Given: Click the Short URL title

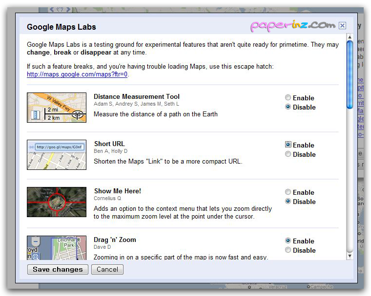Looking at the screenshot, I should pyautogui.click(x=109, y=144).
